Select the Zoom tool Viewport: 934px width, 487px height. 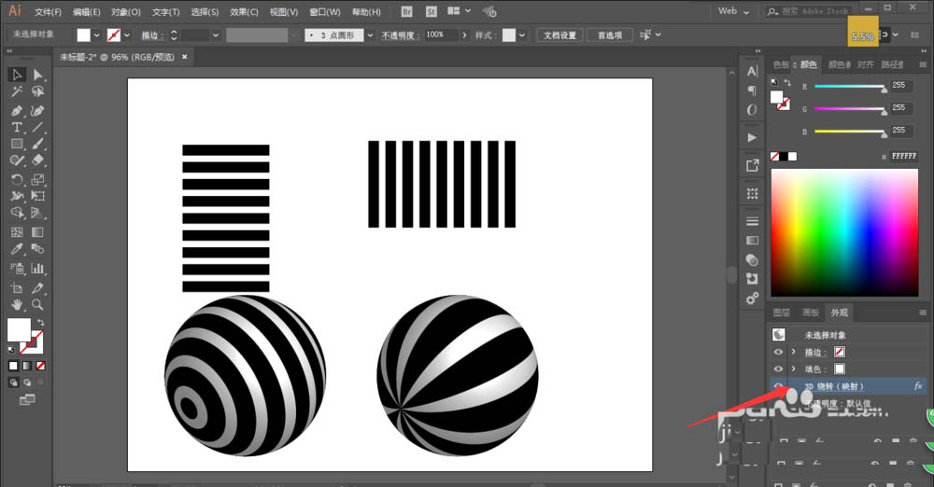point(37,304)
